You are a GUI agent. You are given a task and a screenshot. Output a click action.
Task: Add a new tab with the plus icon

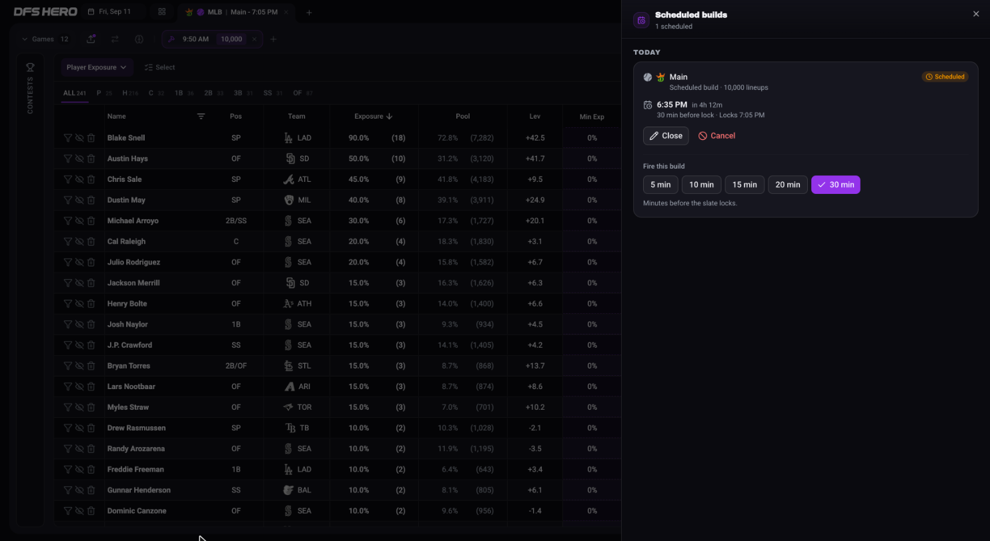coord(308,12)
